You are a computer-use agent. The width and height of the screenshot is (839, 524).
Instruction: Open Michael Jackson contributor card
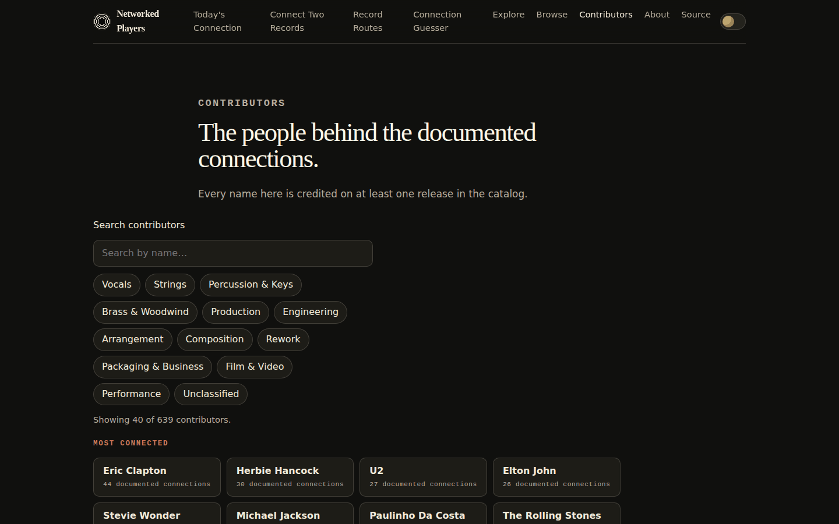coord(290,514)
